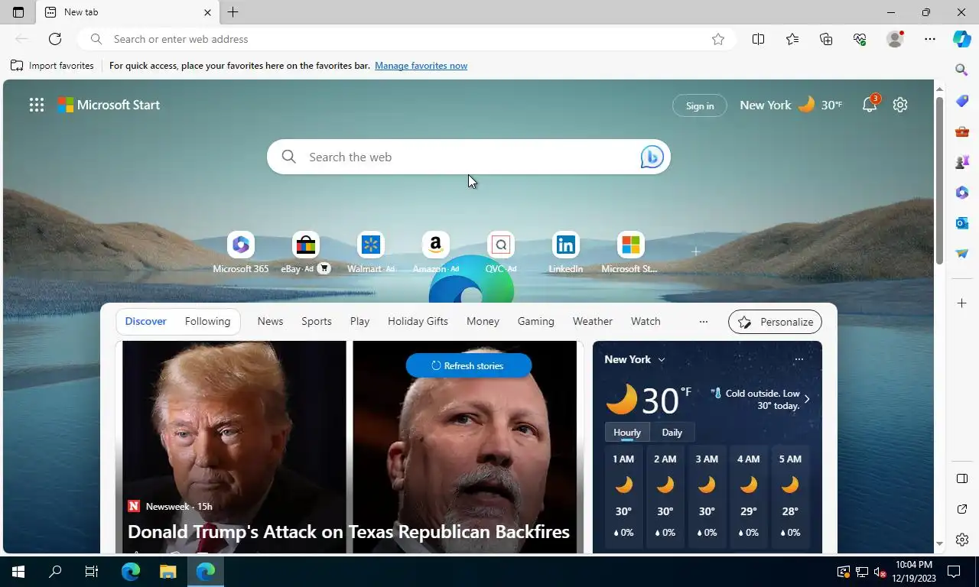The image size is (979, 587).
Task: Open the eBay quick link tile
Action: point(305,253)
